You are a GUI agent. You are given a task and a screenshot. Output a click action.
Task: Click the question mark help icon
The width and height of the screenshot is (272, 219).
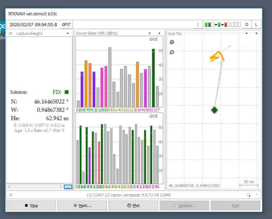click(x=257, y=195)
